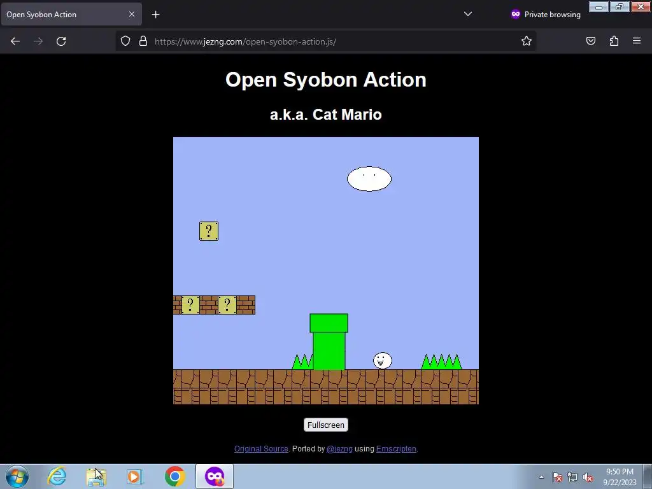View site security via padlock icon
Image resolution: width=652 pixels, height=489 pixels.
pos(143,41)
